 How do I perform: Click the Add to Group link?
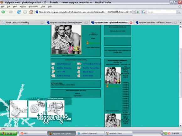63,76
